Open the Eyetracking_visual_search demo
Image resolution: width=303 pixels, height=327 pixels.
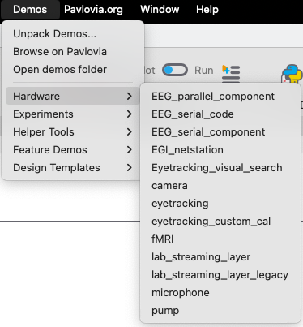point(220,168)
